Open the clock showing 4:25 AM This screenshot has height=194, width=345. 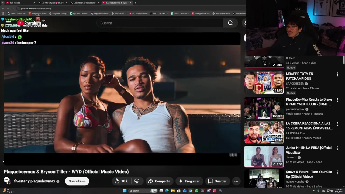(339, 191)
